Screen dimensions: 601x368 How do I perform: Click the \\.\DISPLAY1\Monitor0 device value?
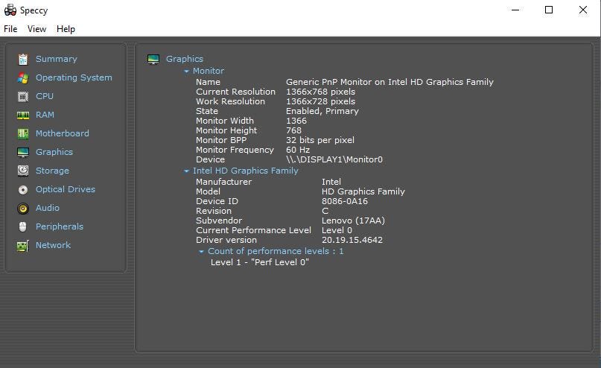click(x=334, y=159)
